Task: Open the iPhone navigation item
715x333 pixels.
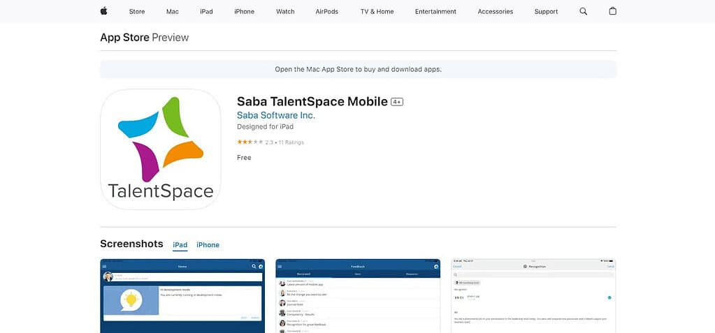Action: pos(245,11)
